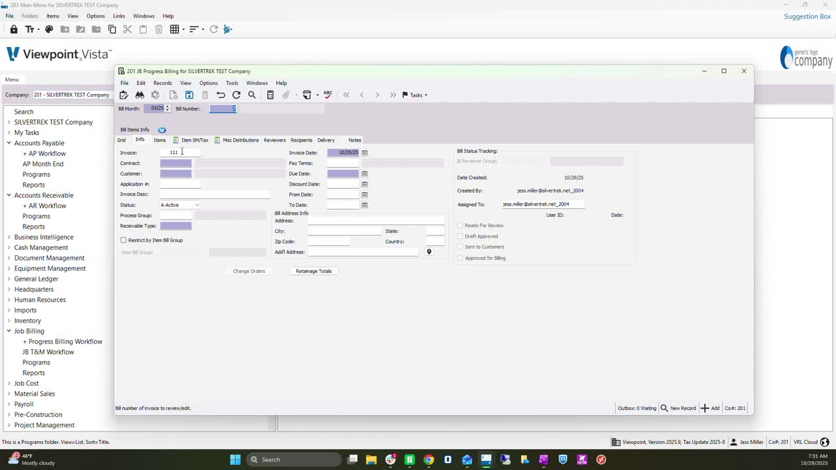Open Google Chrome from the taskbar

(x=428, y=460)
